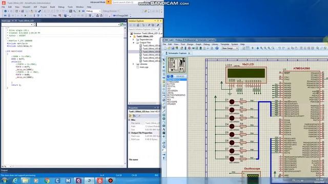Open File Explorer from taskbar
This screenshot has height=184, width=328.
point(26,180)
